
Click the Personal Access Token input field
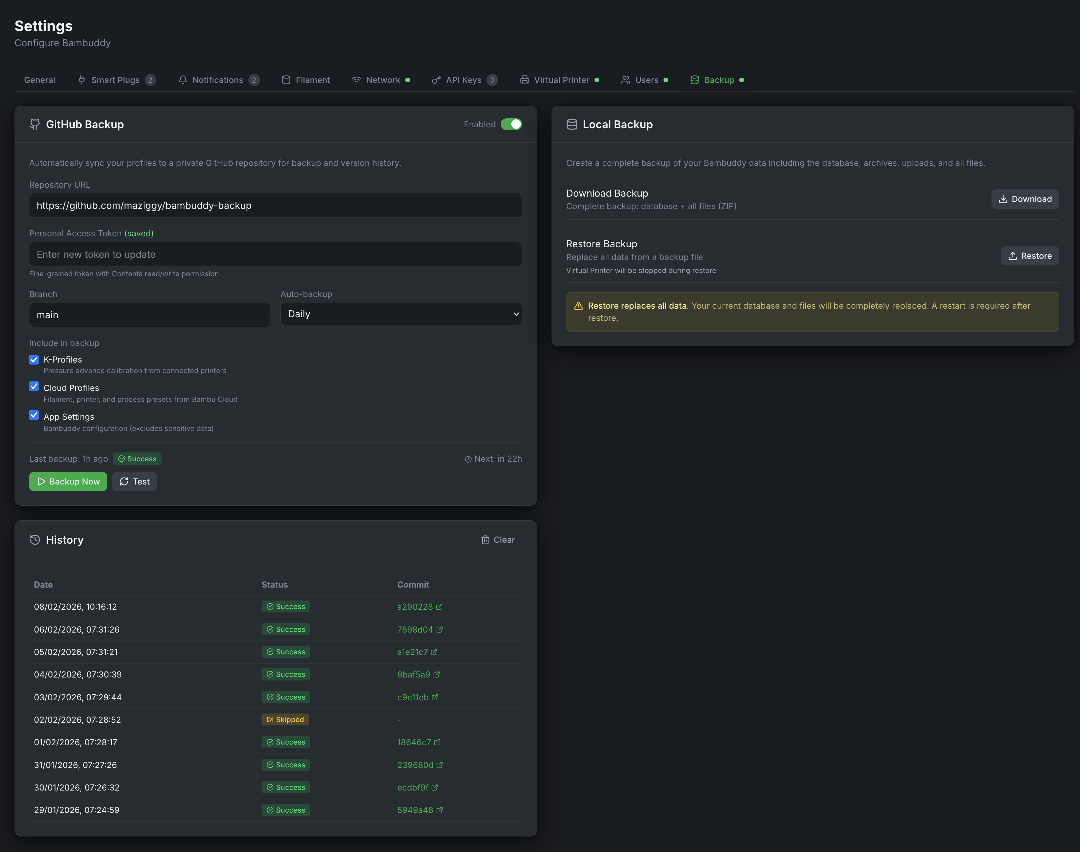tap(275, 254)
